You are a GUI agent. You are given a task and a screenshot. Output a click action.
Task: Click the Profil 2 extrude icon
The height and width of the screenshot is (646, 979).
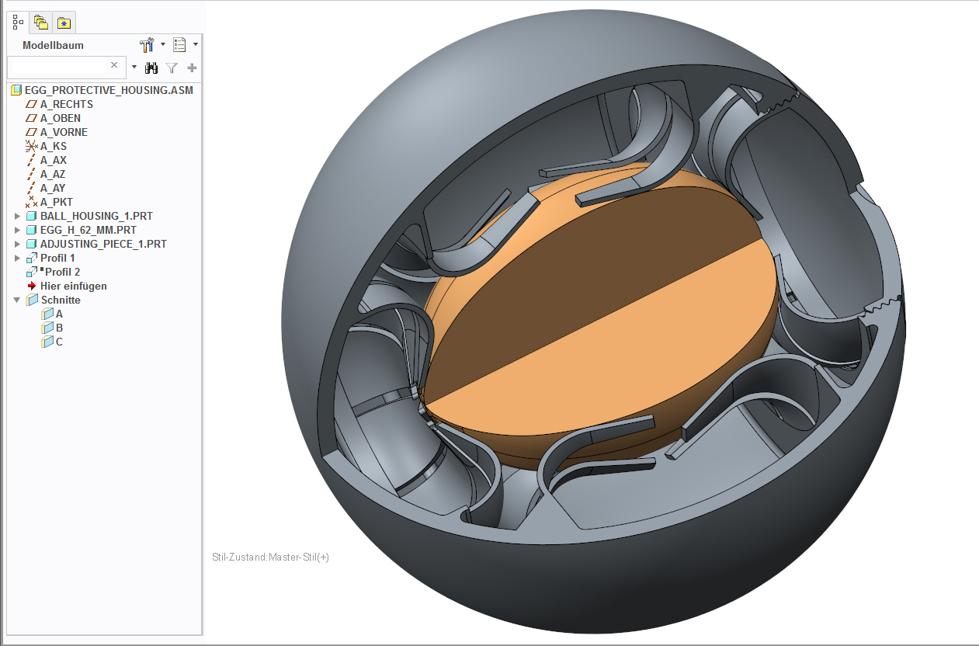click(x=32, y=272)
